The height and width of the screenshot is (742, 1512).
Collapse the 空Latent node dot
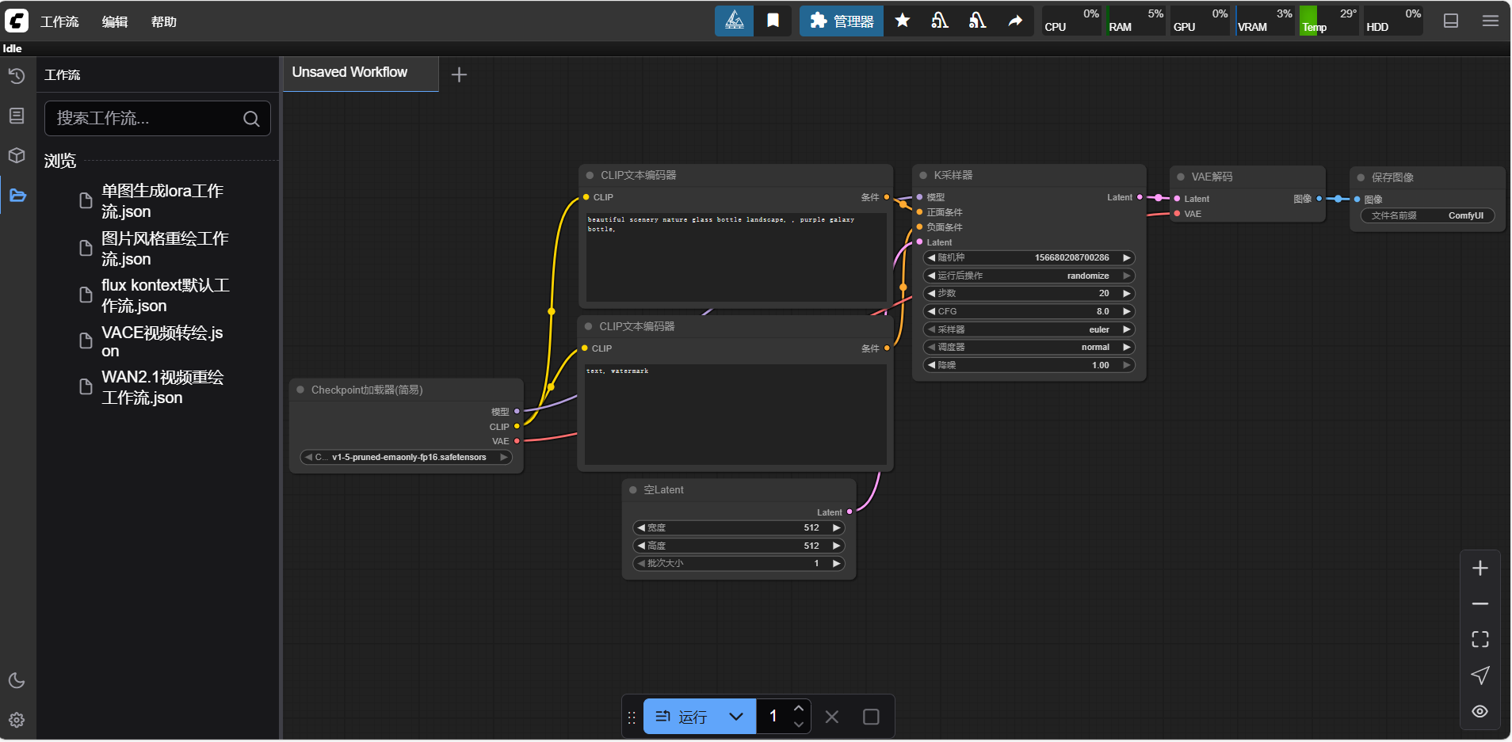[633, 490]
